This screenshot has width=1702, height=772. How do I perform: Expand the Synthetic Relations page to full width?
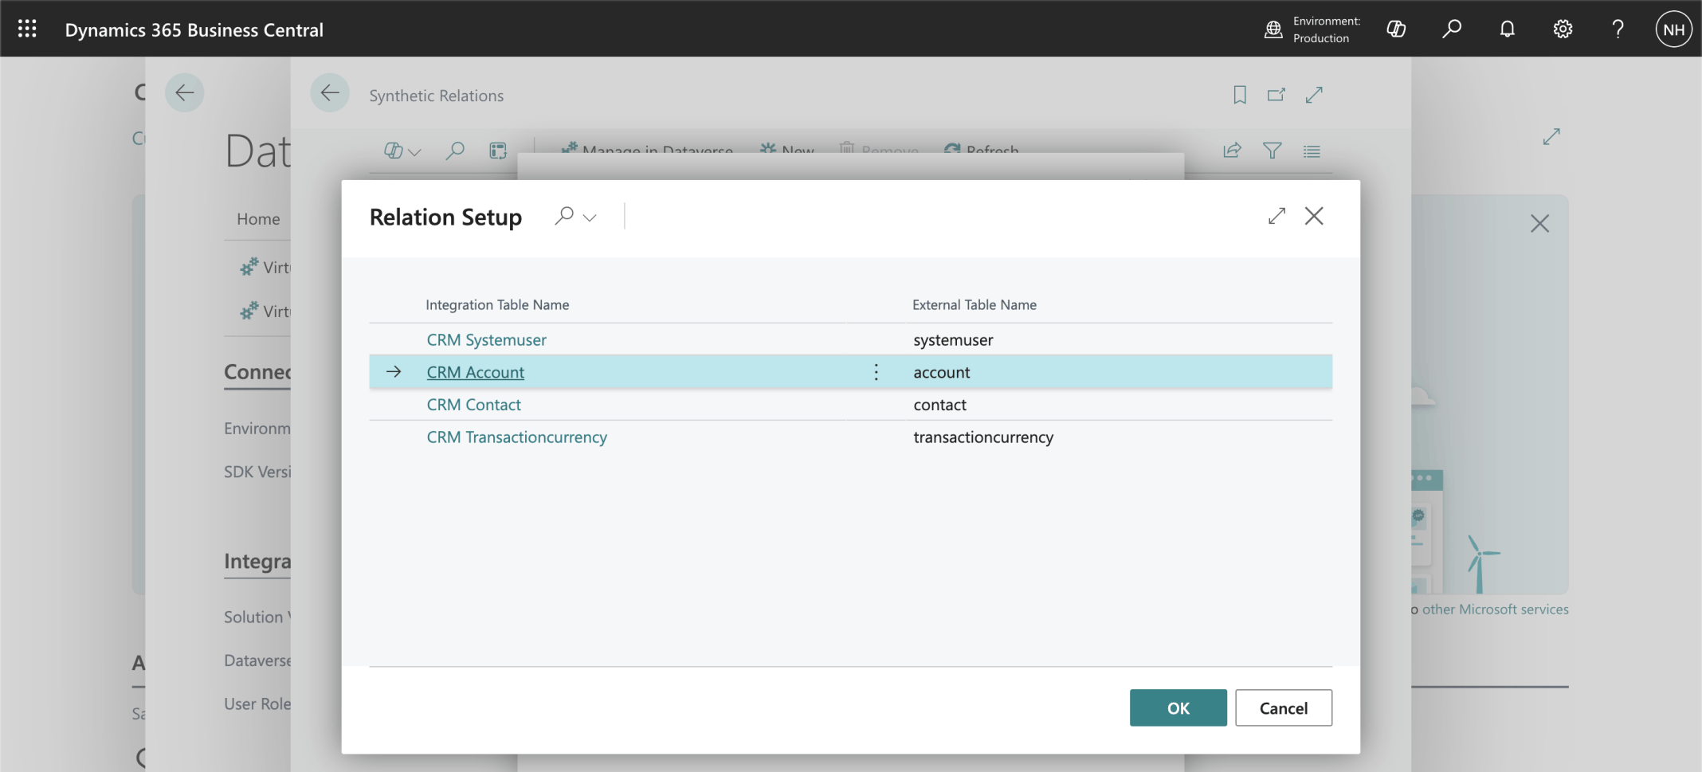click(1314, 95)
